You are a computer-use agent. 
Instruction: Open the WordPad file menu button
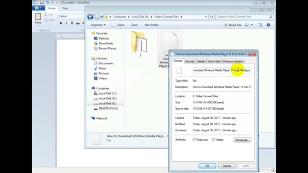pos(38,8)
